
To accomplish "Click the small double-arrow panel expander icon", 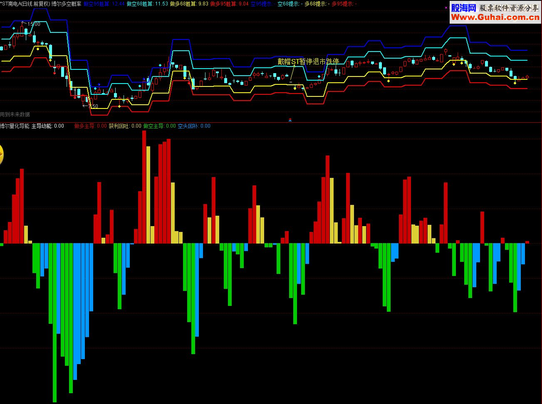I will click(290, 120).
